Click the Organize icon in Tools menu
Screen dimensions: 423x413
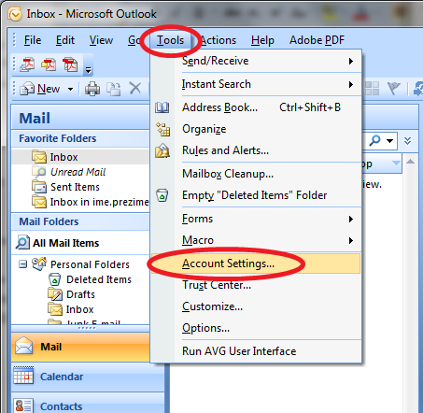tap(162, 129)
